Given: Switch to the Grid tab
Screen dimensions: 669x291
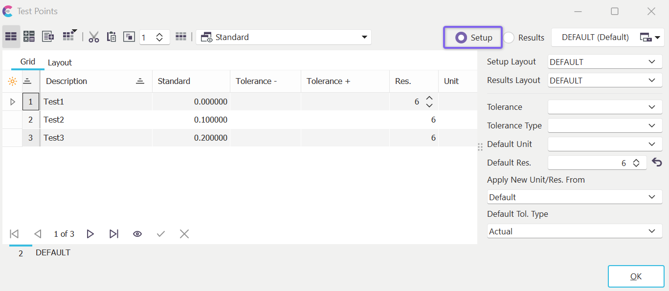Looking at the screenshot, I should 28,62.
